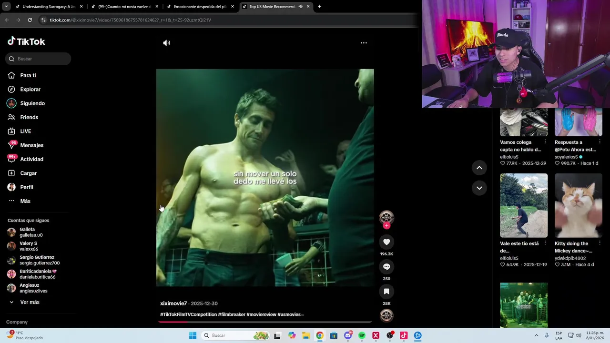Open Respuesta a @Petu video thumbnail
Image resolution: width=610 pixels, height=343 pixels.
tap(579, 122)
